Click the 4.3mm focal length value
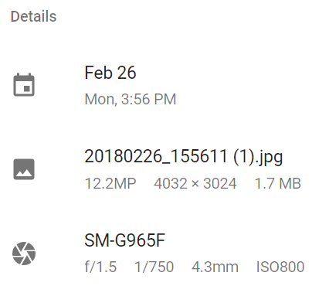Viewport: 312px width, 286px height. [x=215, y=267]
